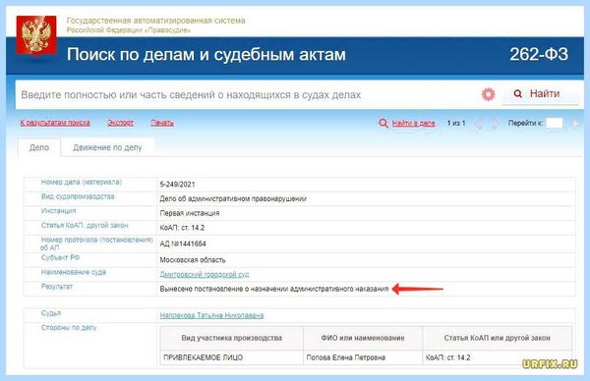Click the Перейти к page number field

point(555,123)
